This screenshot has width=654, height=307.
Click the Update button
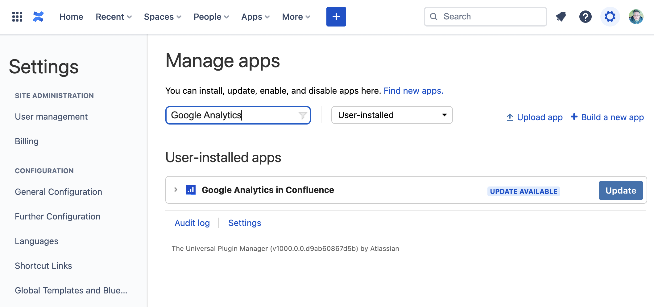click(x=621, y=190)
